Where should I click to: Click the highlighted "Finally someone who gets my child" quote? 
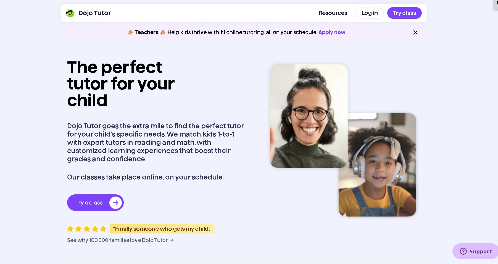point(162,229)
